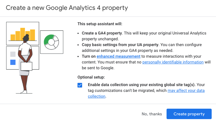Click the Copy basic settings from your UA property text
This screenshot has height=122, width=216.
coord(120,45)
